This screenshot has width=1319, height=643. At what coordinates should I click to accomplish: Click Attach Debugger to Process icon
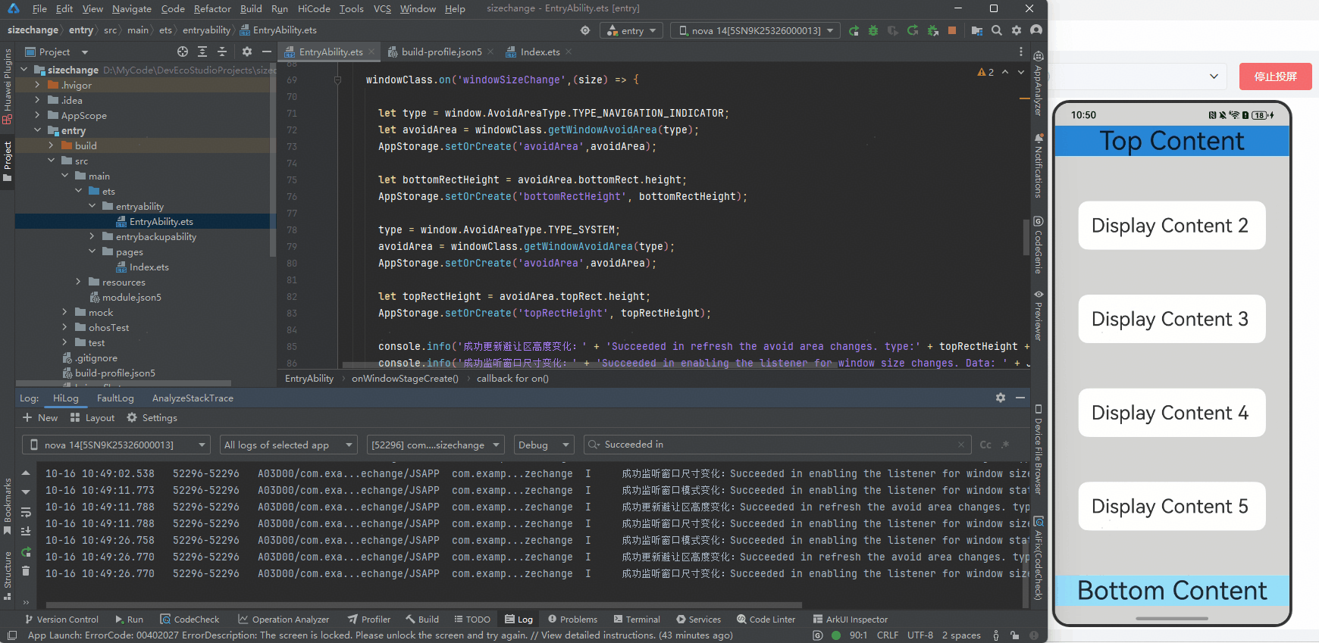click(932, 30)
